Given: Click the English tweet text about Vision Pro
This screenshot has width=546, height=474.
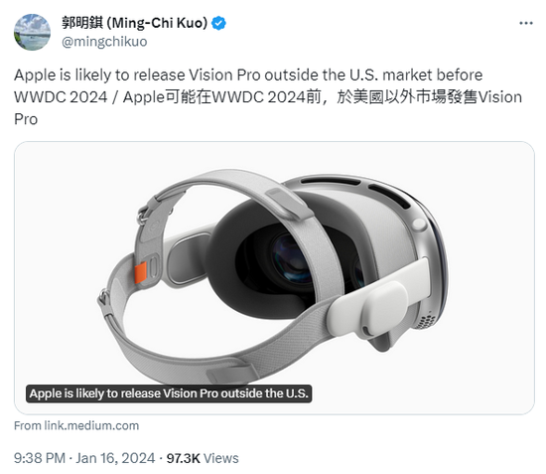Looking at the screenshot, I should [248, 75].
